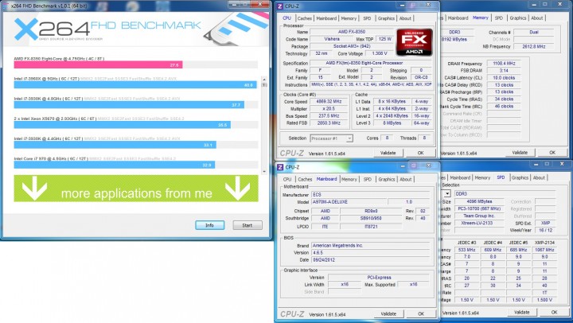Click OK in the CPU tab window
573x323 pixels.
coord(421,153)
